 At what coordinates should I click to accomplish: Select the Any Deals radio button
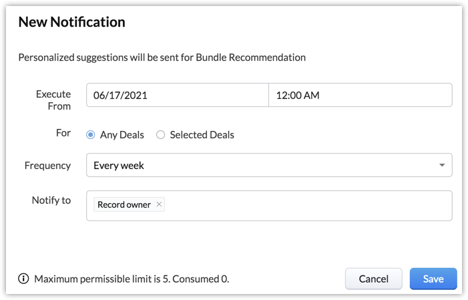tap(91, 135)
